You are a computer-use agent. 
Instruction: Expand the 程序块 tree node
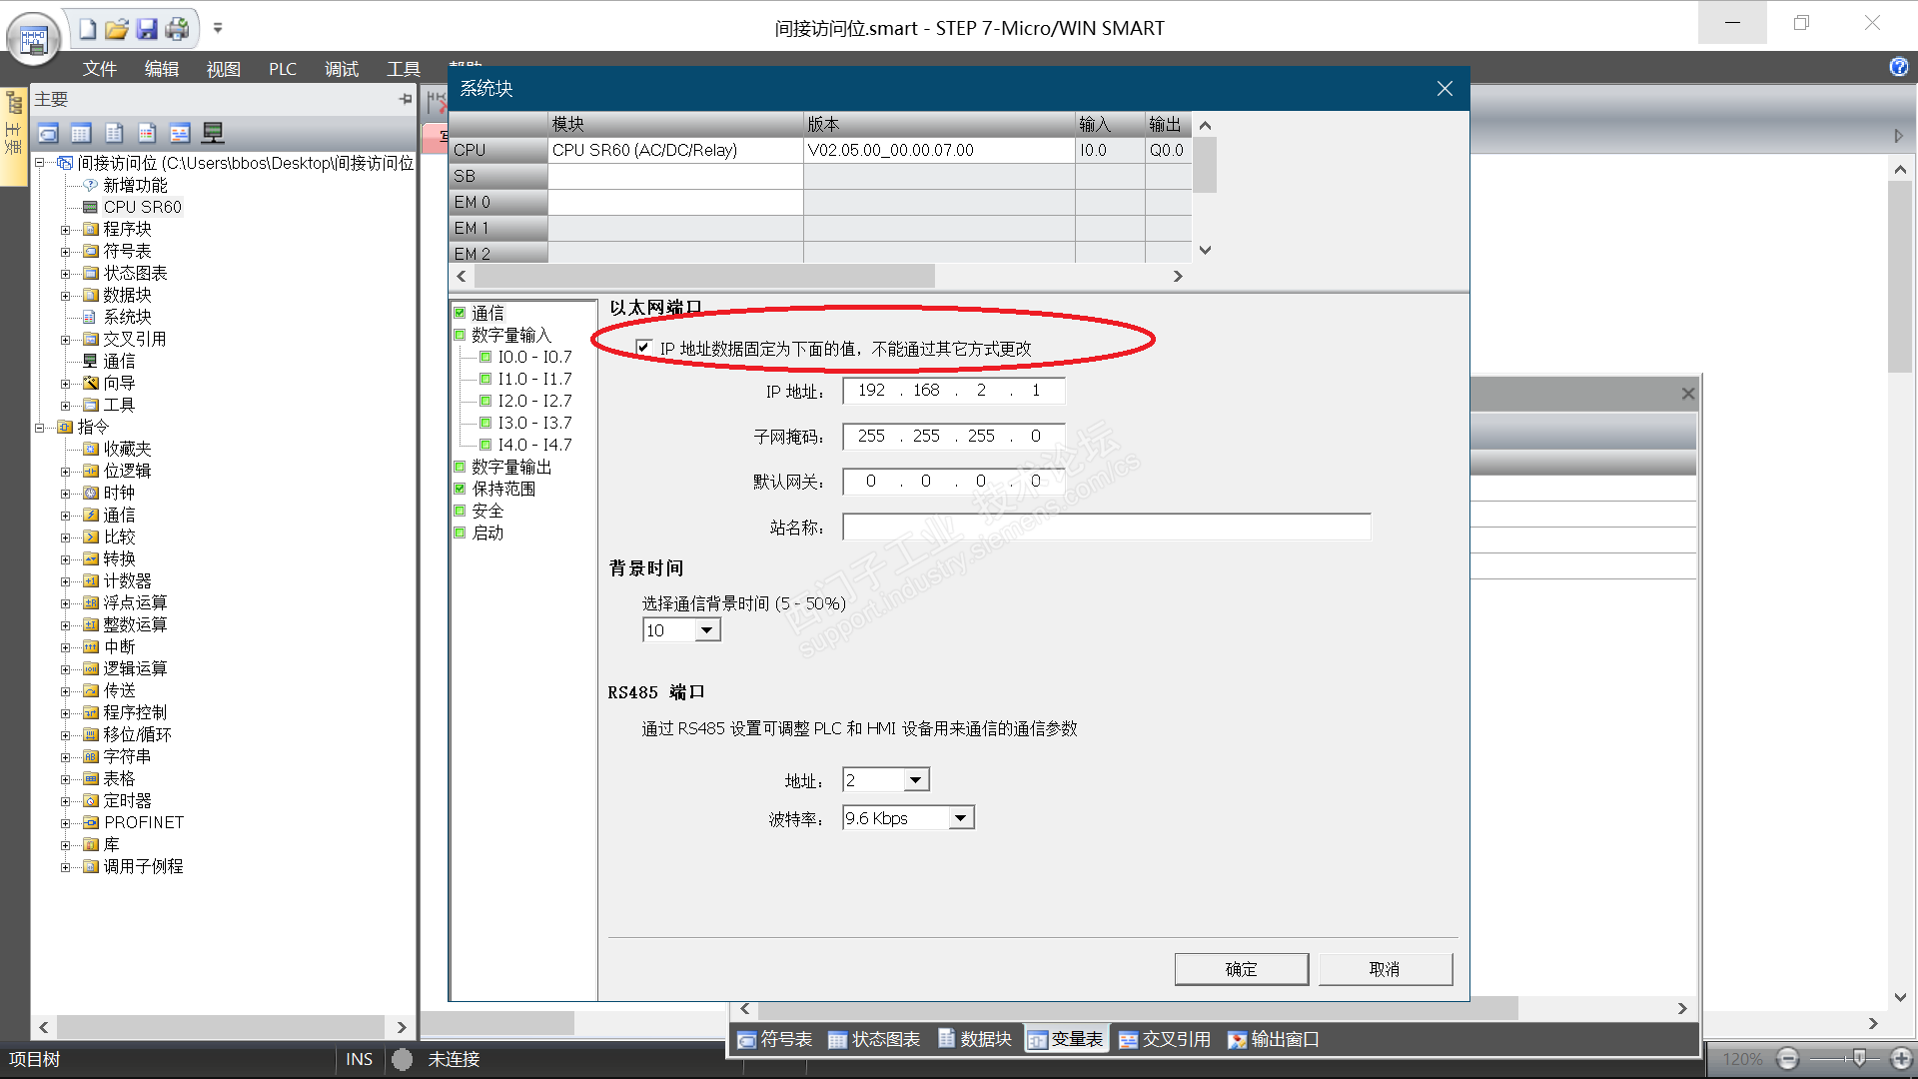[66, 230]
